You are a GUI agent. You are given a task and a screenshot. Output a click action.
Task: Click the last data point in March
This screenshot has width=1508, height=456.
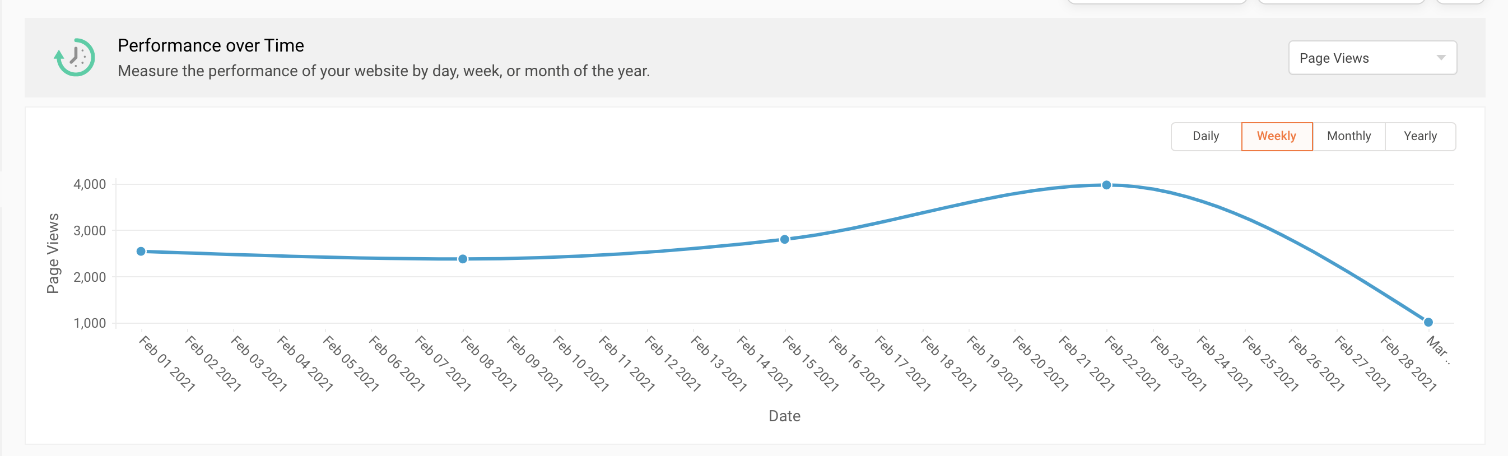click(x=1428, y=323)
